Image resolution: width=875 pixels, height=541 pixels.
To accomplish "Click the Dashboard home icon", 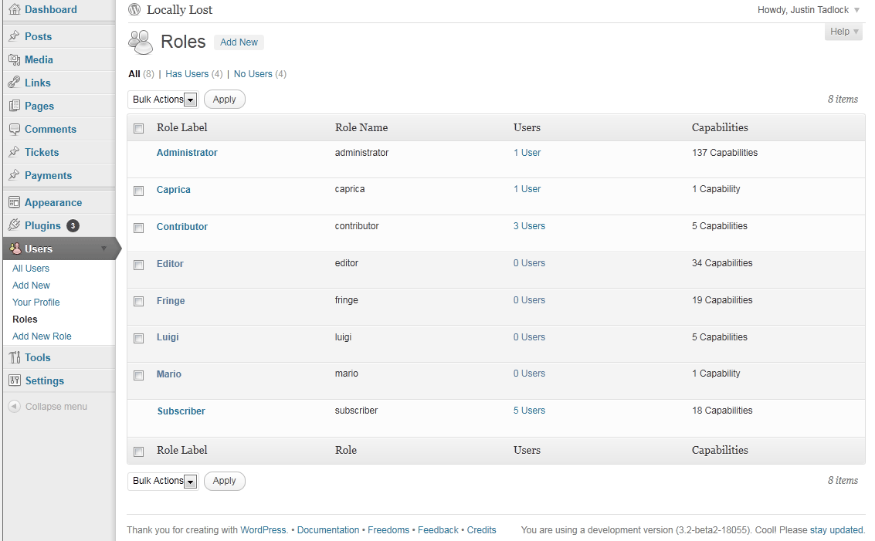I will click(x=14, y=10).
